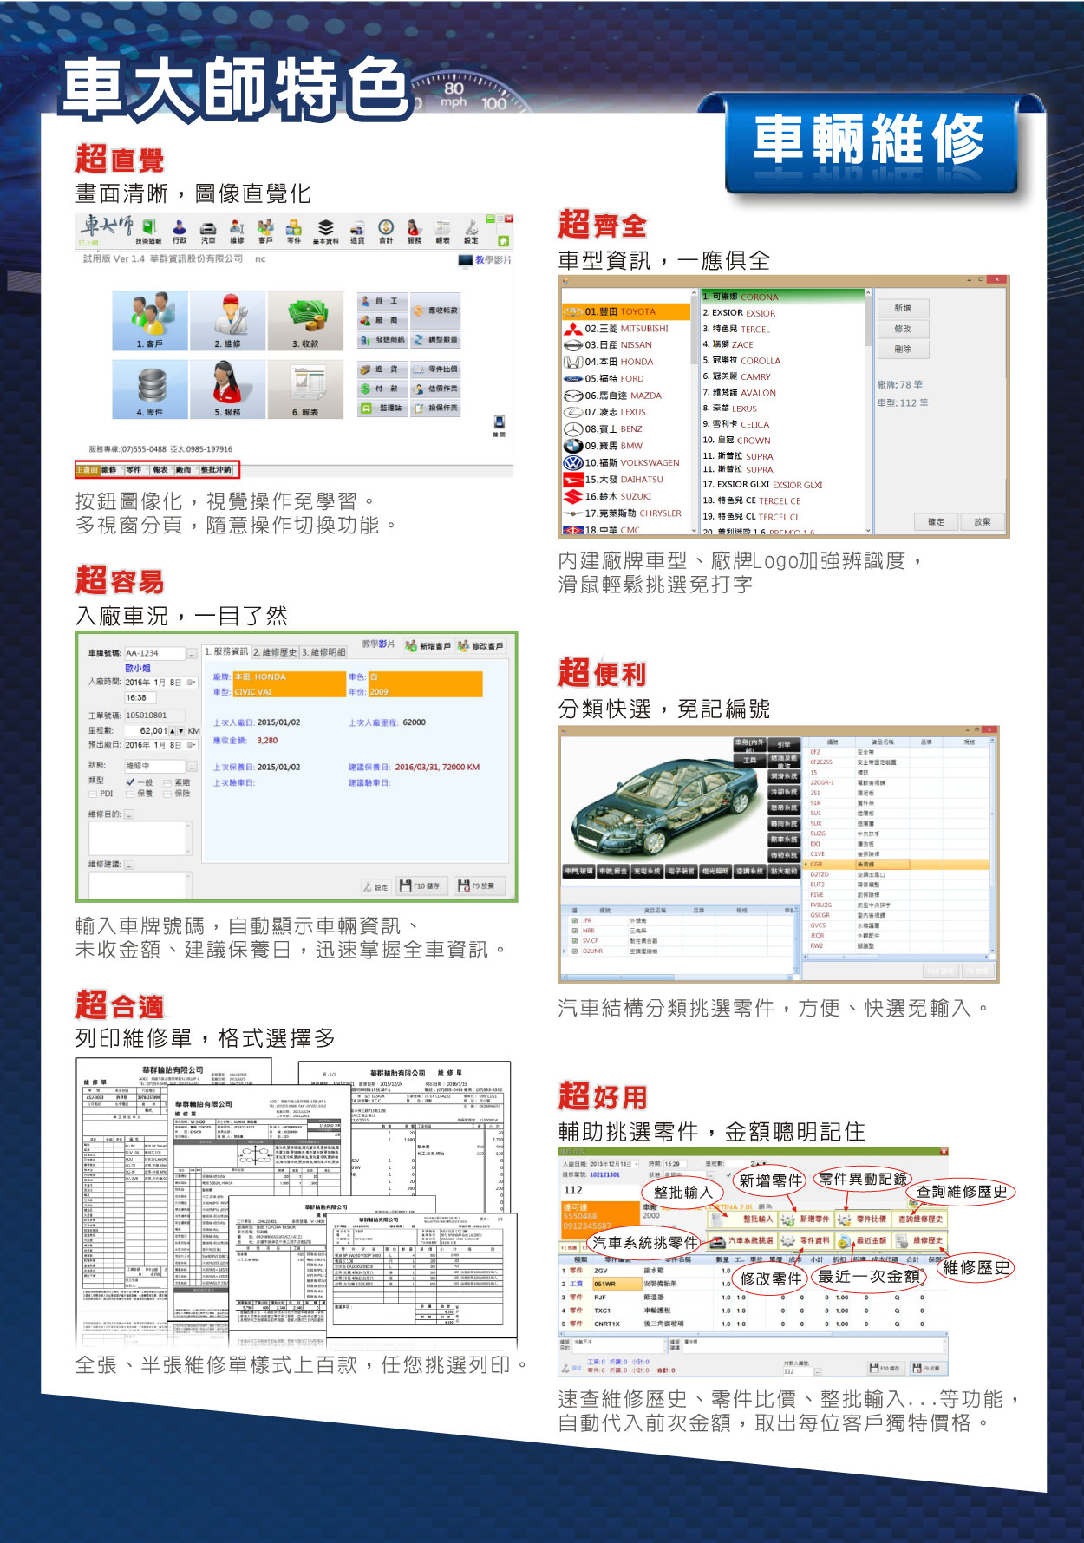
Task: Expand the 預出廠日 date picker
Action: 191,745
